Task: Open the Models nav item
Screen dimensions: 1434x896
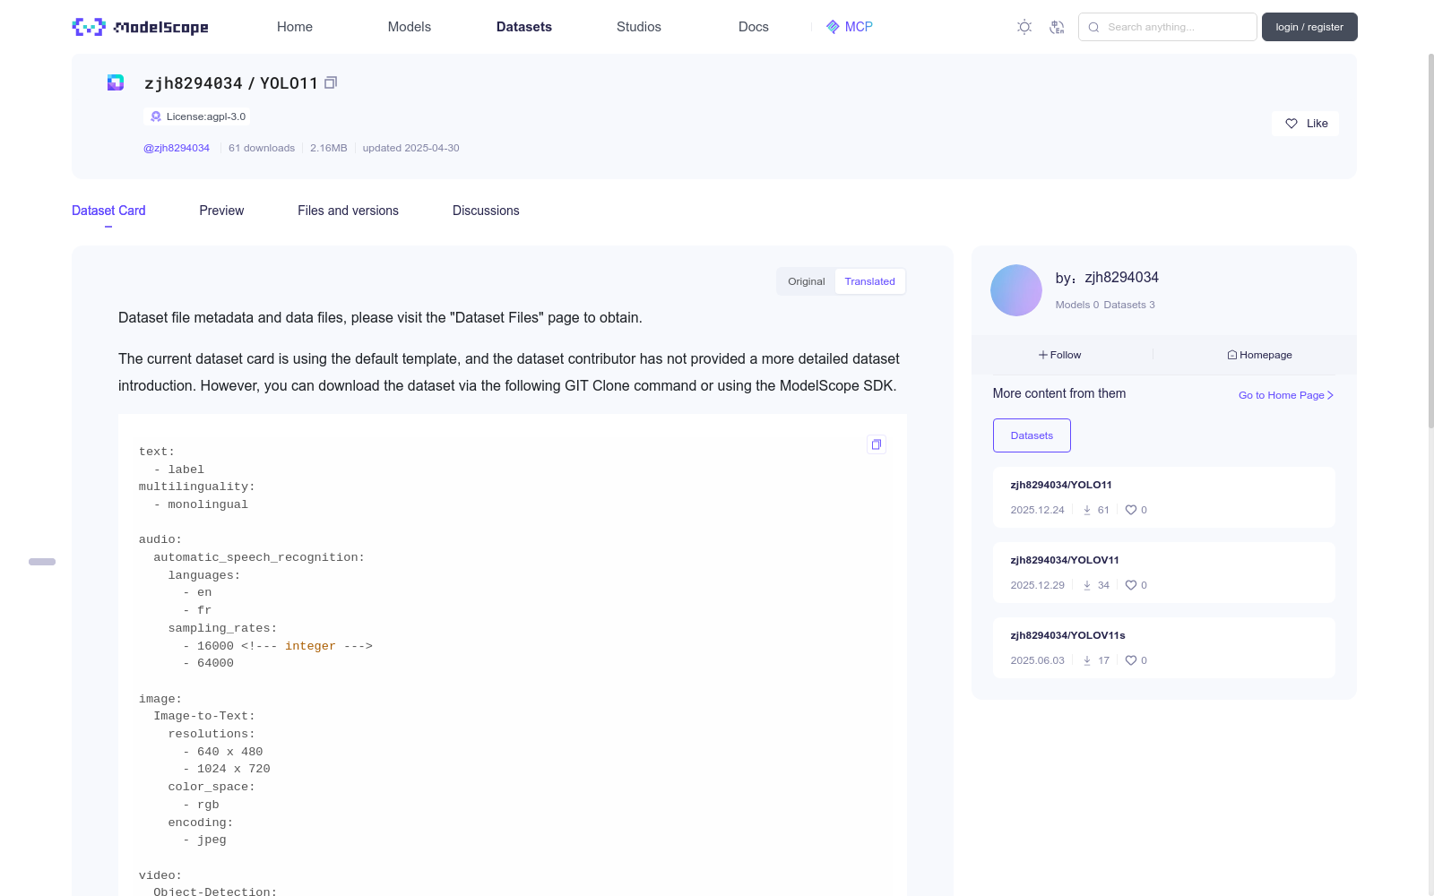Action: tap(410, 27)
